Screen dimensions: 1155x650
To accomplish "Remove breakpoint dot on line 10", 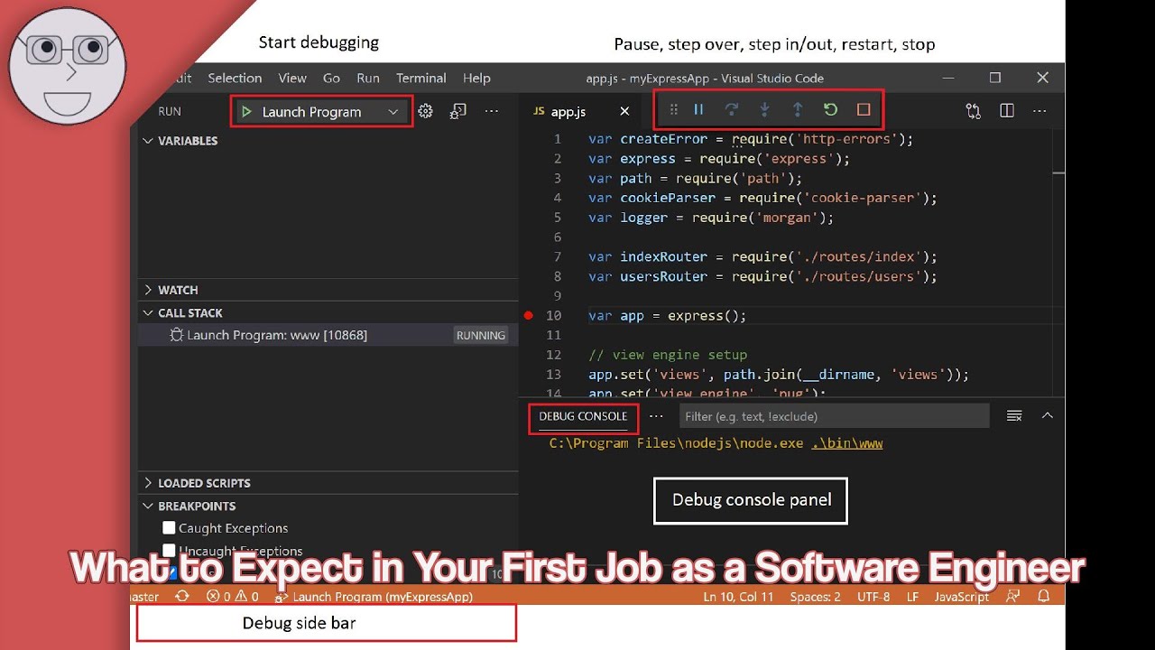I will point(529,316).
